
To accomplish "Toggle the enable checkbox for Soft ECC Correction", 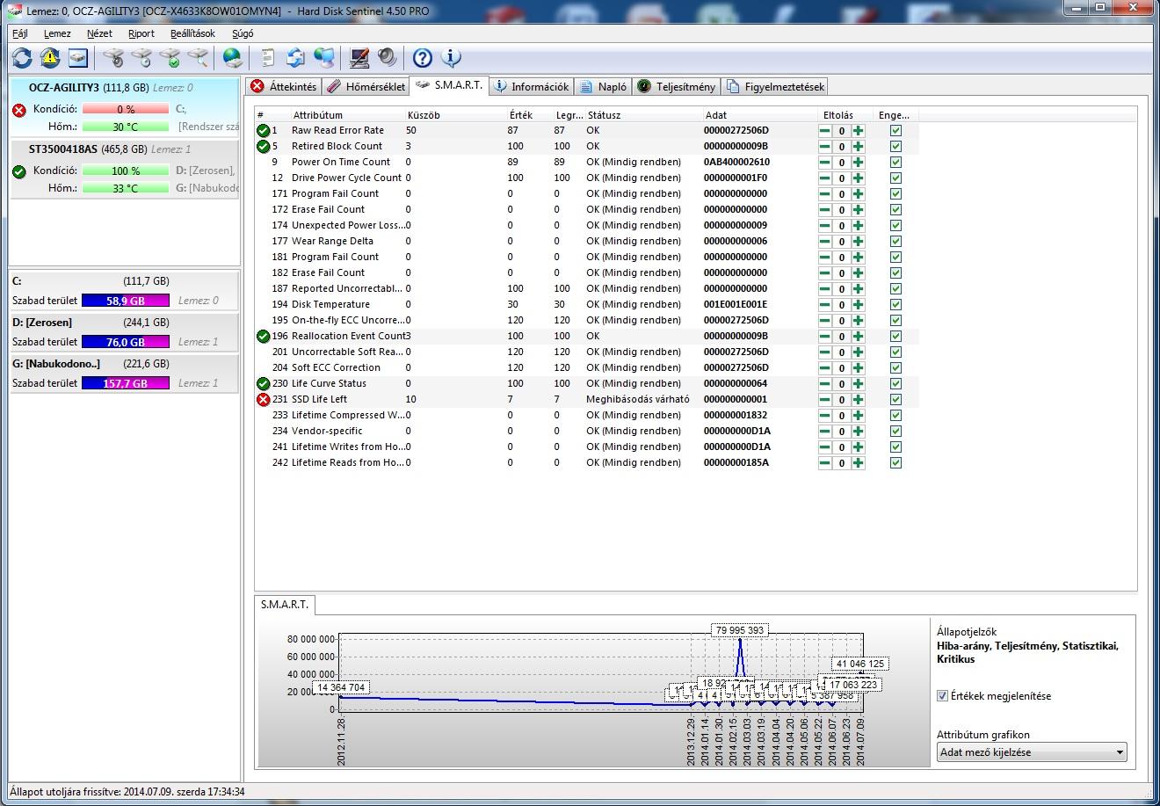I will [895, 368].
